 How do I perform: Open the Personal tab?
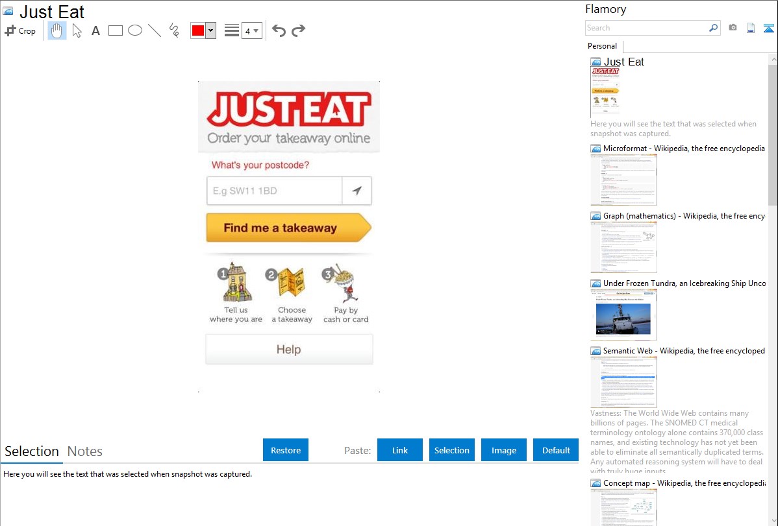(x=603, y=46)
